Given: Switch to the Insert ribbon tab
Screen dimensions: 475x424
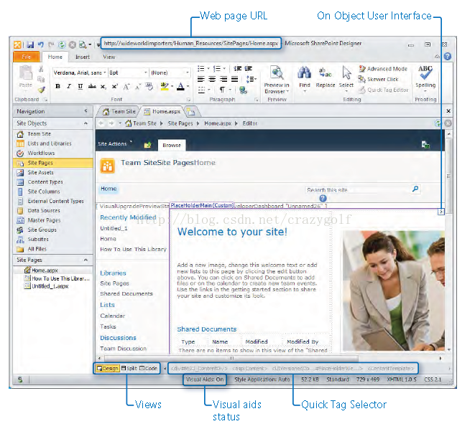Looking at the screenshot, I should [83, 57].
